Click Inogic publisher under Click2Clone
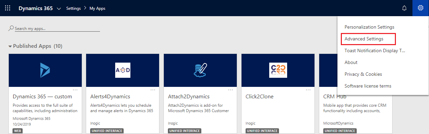 pos(251,123)
